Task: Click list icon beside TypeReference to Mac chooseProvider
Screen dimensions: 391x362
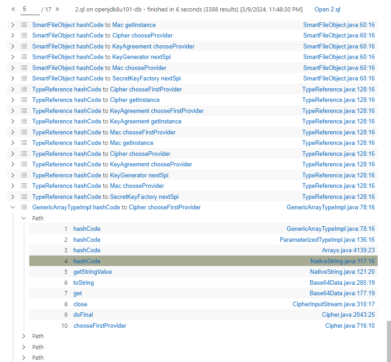Action: coord(24,186)
